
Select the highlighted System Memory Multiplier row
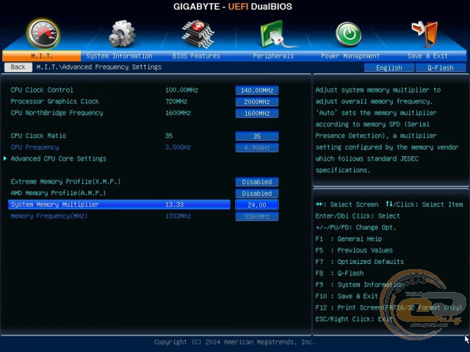pos(119,205)
